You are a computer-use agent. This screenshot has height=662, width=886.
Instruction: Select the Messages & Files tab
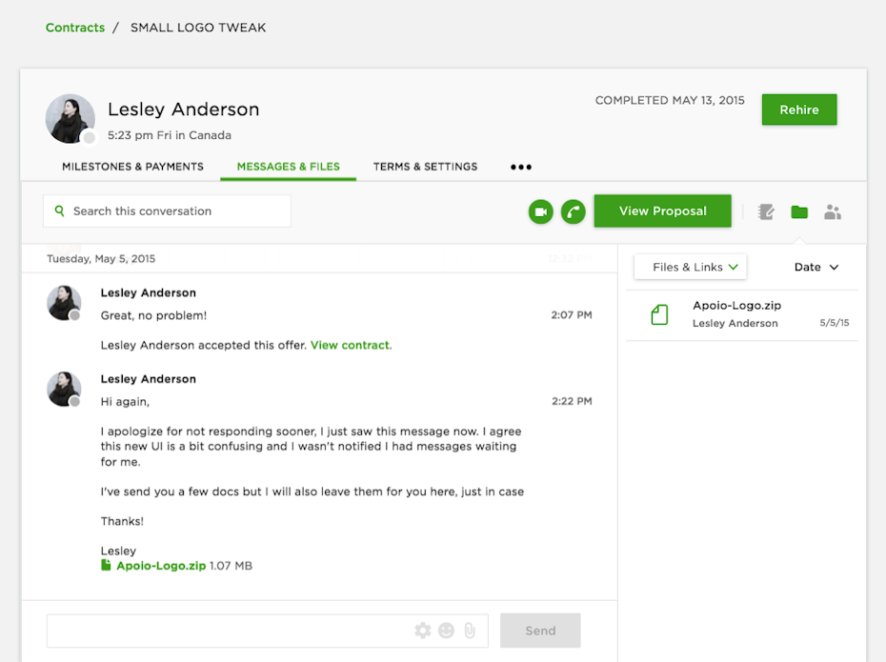[288, 167]
